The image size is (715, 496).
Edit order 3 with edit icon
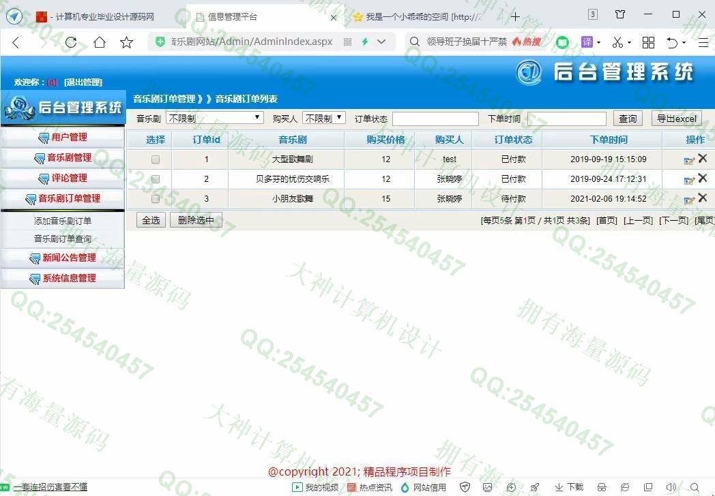(689, 200)
